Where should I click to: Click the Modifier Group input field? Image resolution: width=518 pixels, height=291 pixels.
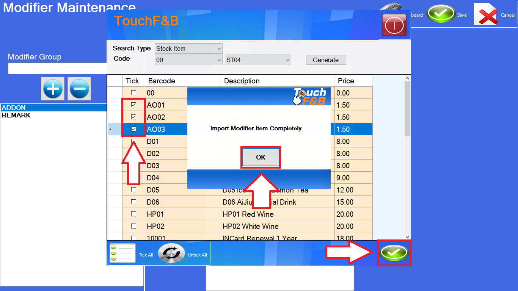(57, 69)
